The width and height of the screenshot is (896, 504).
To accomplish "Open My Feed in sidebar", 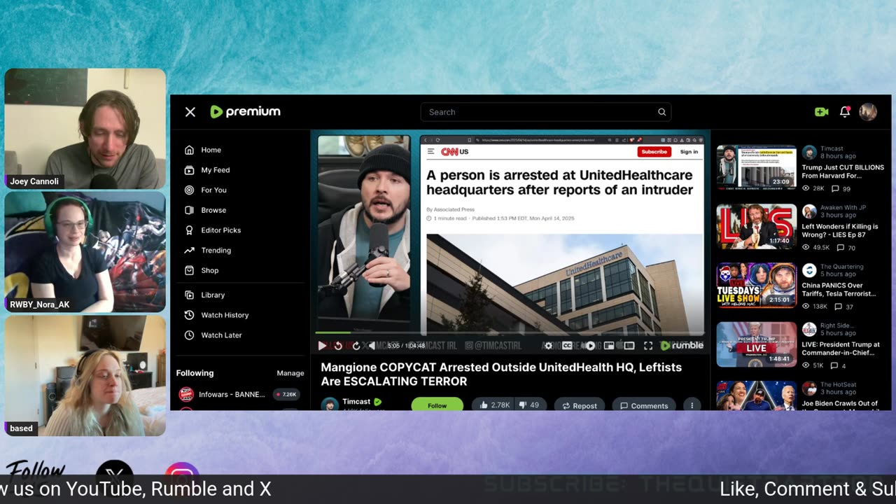I will [x=207, y=170].
